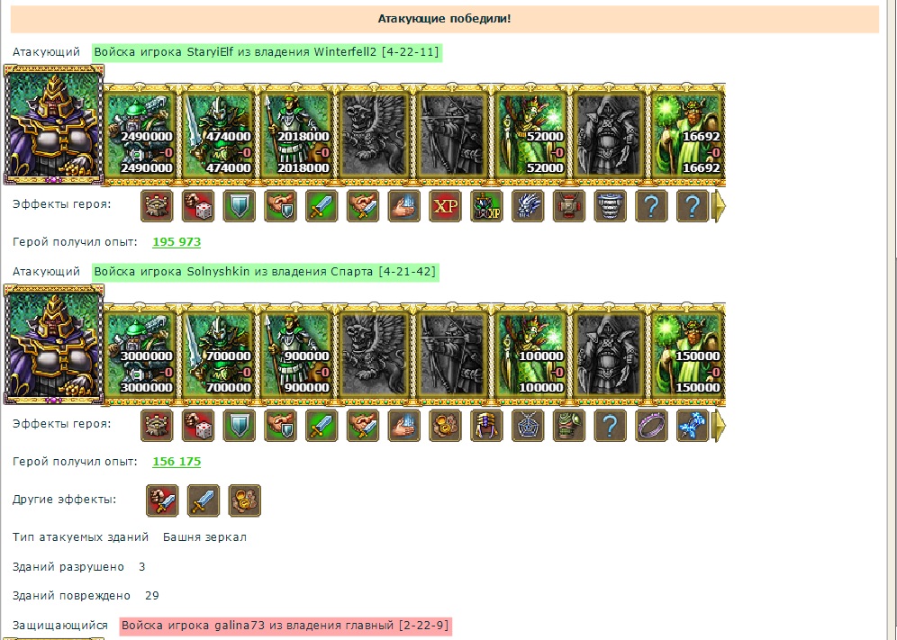
Task: Open the experience value 156 175 link
Action: pos(177,462)
